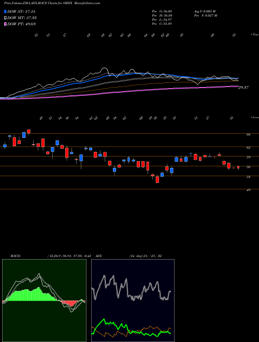259x342 pixels.
Task: Click the 53 support level axis label
Action: point(248,177)
